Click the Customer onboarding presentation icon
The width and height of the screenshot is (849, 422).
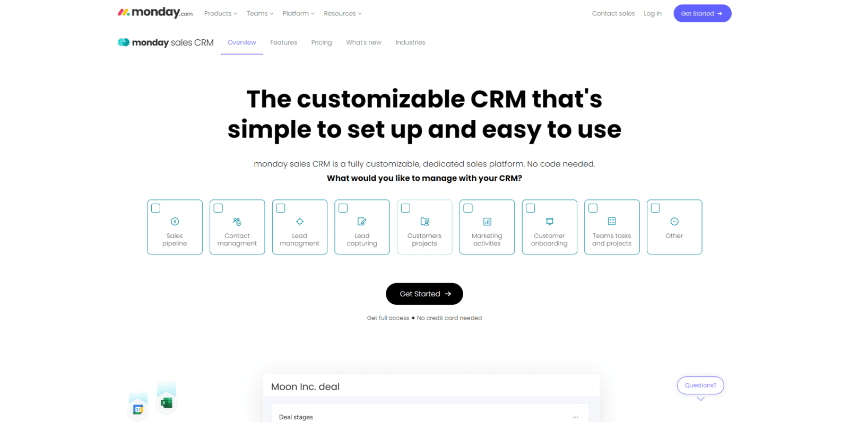pos(550,222)
